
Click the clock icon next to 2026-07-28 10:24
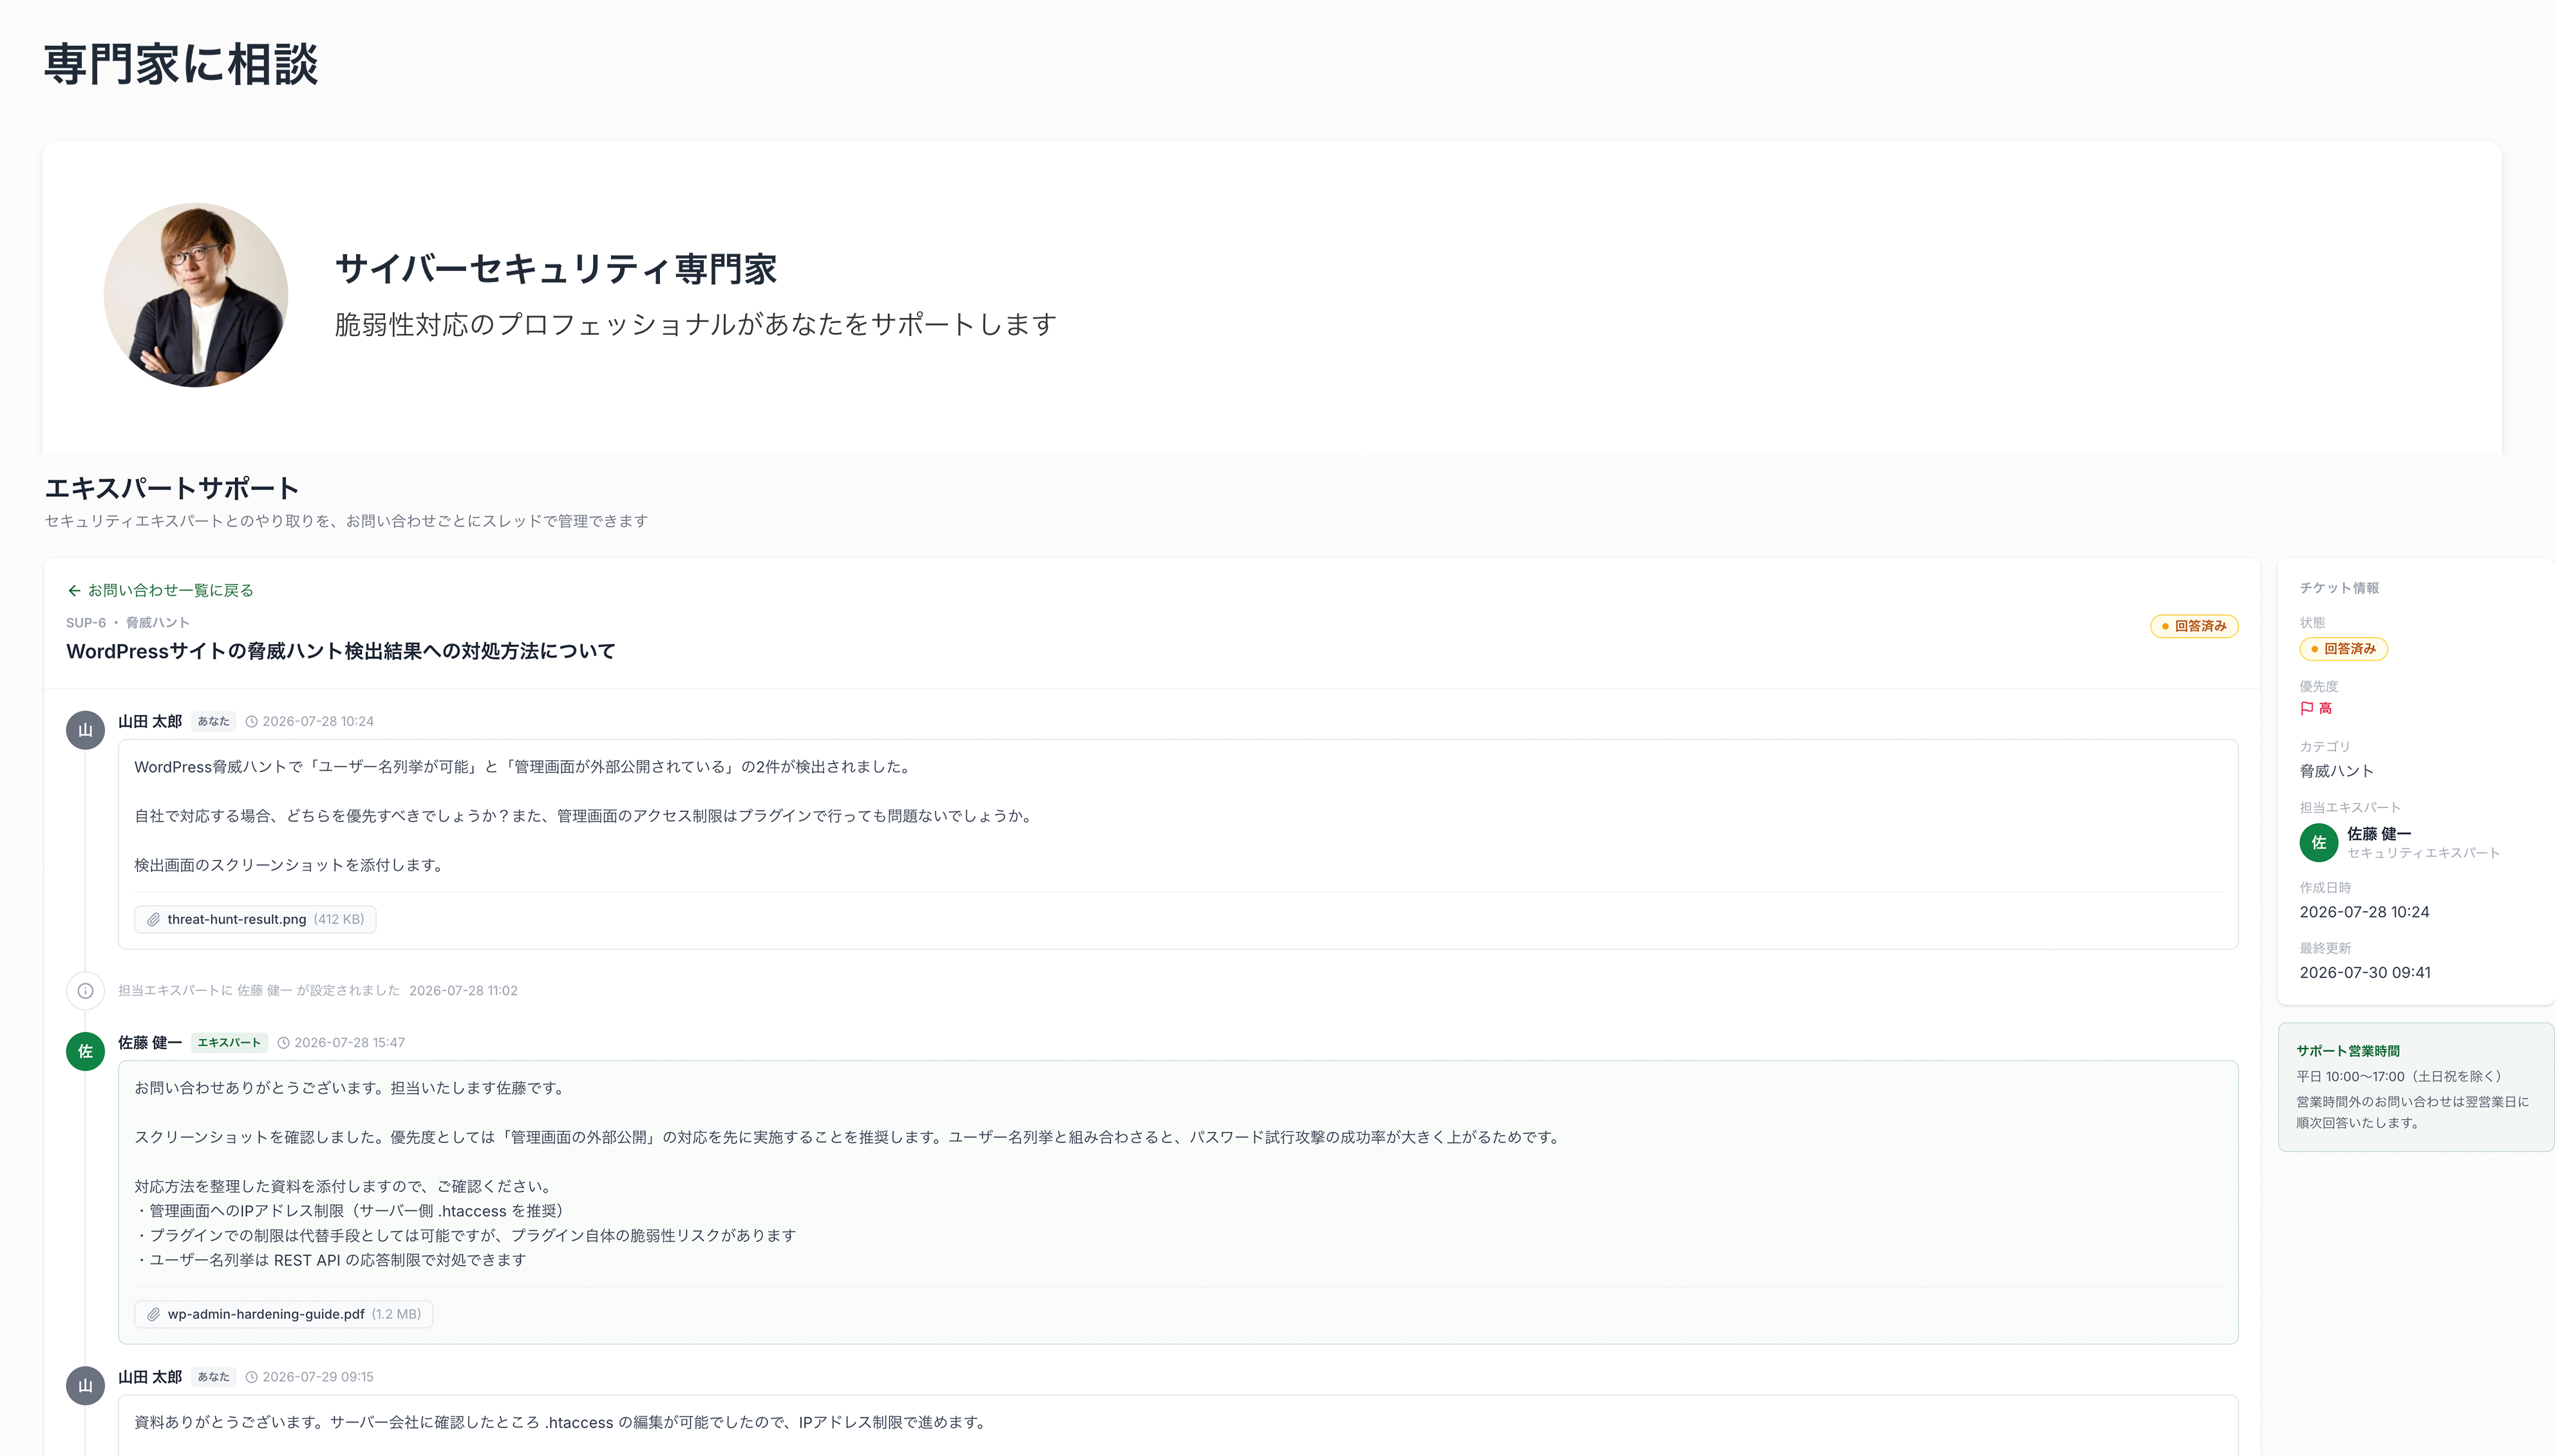coord(252,721)
